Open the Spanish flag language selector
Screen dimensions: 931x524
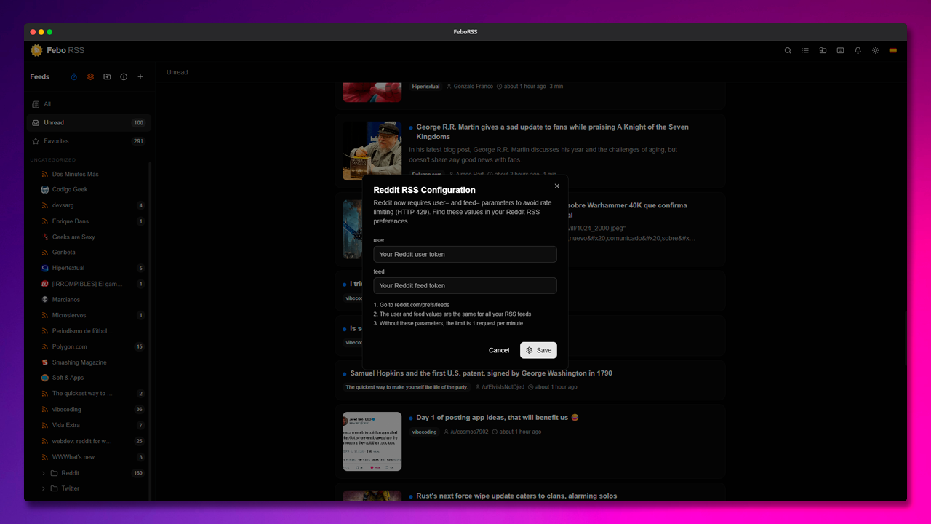point(892,50)
